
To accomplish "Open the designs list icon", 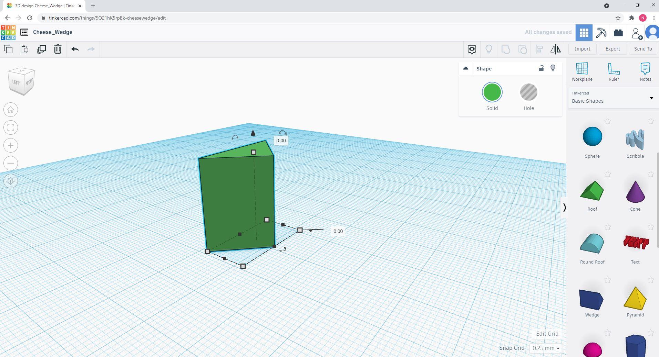I will pyautogui.click(x=24, y=32).
